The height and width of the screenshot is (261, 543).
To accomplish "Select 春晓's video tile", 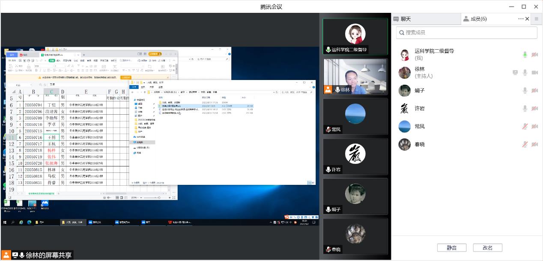I will coord(355,236).
